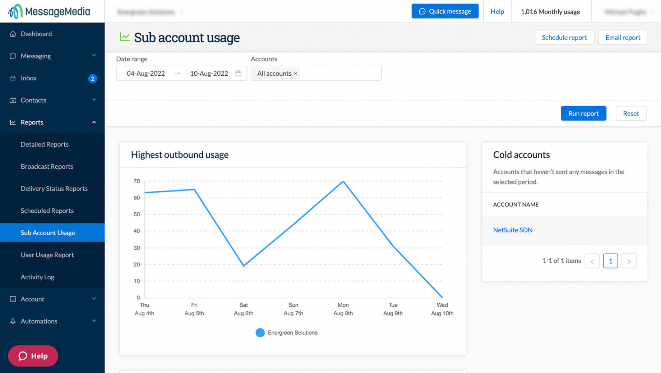Viewport: 661px width, 373px height.
Task: Click Email report button
Action: 623,37
